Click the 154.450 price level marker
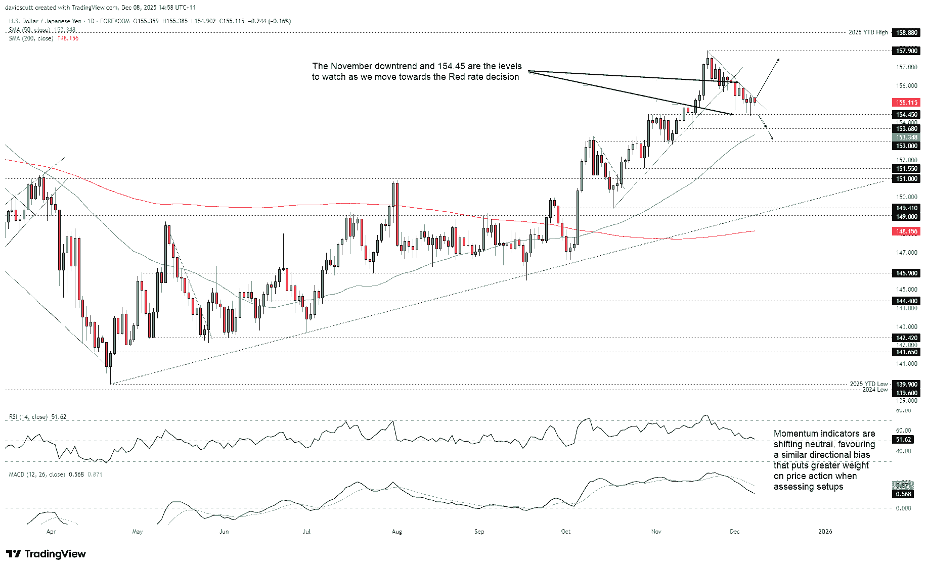928x569 pixels. [x=906, y=115]
